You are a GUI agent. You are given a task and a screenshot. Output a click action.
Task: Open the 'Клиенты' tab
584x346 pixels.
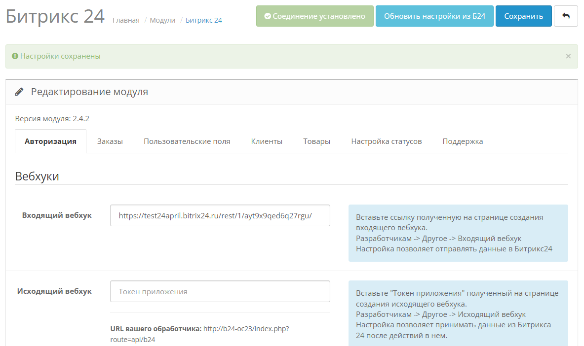(x=267, y=141)
